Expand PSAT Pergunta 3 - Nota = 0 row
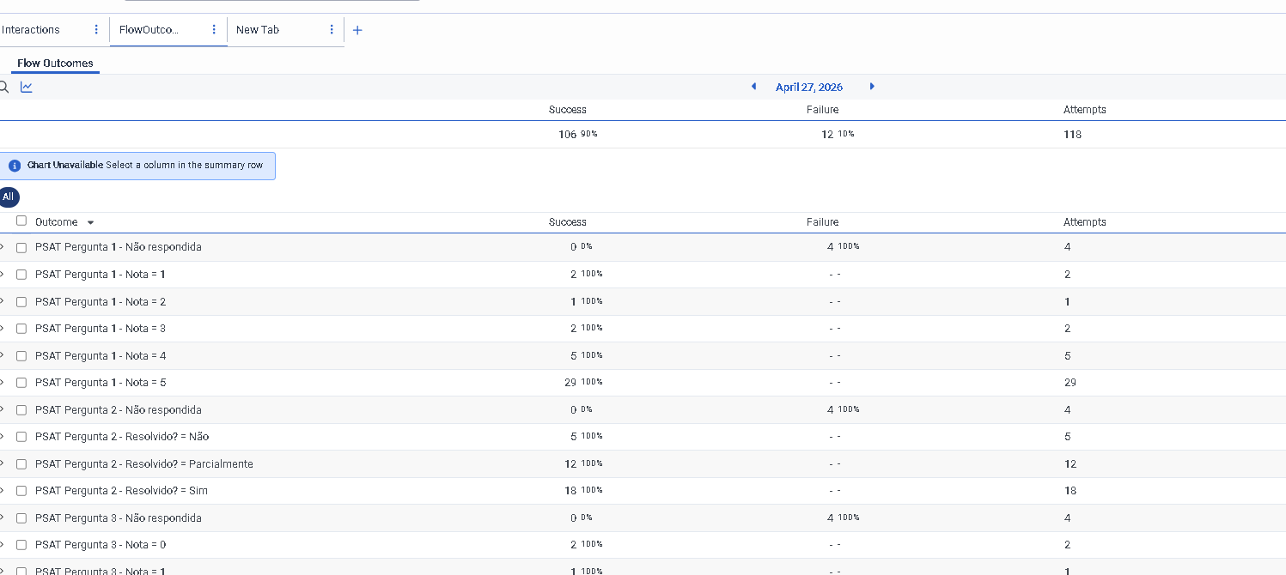Viewport: 1286px width, 575px height. [3, 544]
